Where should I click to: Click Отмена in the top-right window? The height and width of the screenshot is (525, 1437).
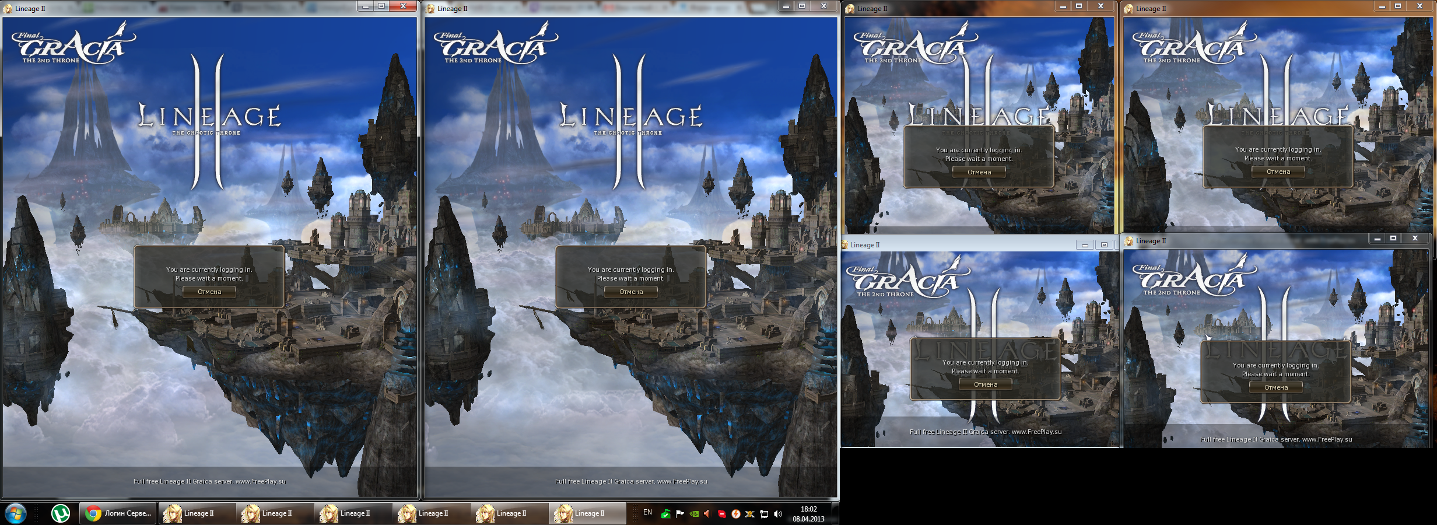pos(1278,171)
